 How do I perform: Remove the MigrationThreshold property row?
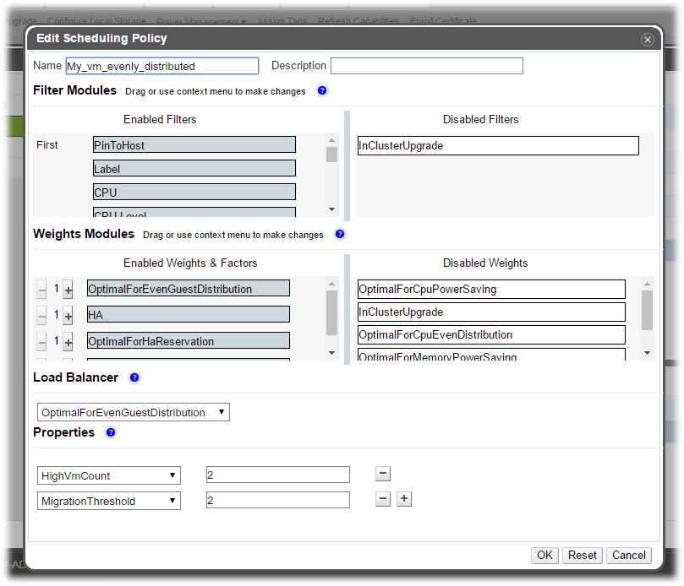click(x=383, y=499)
